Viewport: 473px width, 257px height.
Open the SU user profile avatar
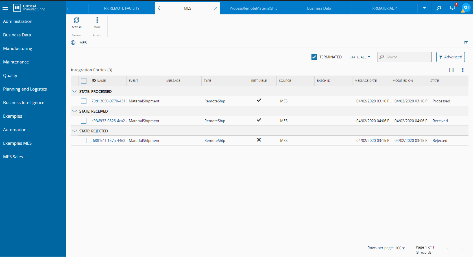coord(466,8)
